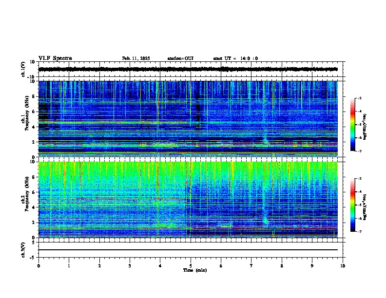Click the flat ch.3 voltage trace line
The width and height of the screenshot is (386, 298).
pyautogui.click(x=188, y=250)
